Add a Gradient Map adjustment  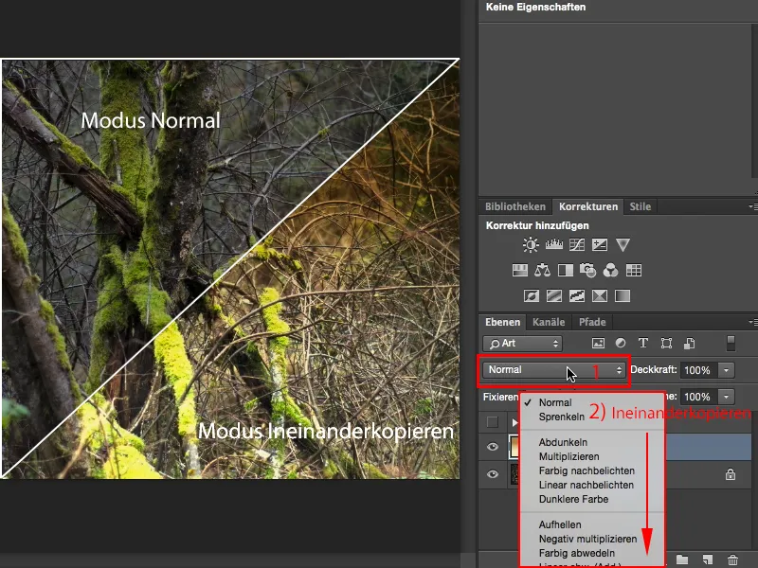tap(622, 294)
